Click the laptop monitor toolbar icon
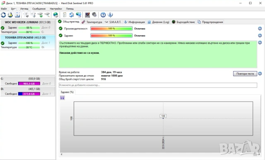Image resolution: width=265 pixels, height=160 pixels. coord(87,15)
